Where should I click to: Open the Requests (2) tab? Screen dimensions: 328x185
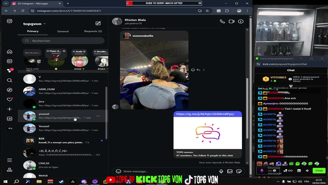click(x=93, y=31)
